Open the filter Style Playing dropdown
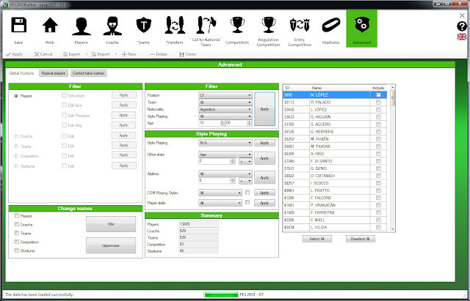The height and width of the screenshot is (301, 470). click(x=225, y=116)
